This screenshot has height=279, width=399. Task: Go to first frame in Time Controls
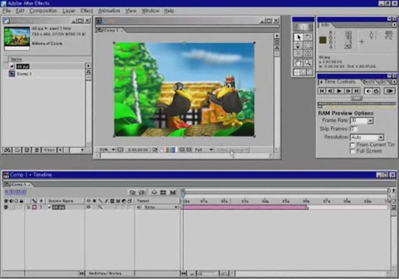321,91
